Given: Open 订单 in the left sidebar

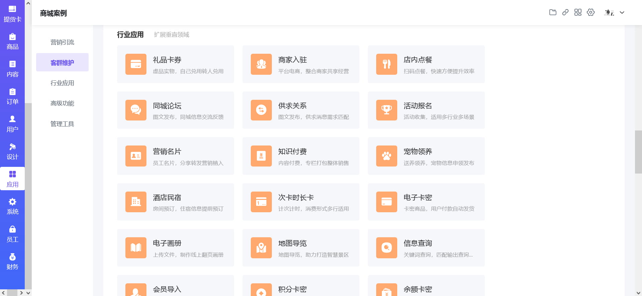Looking at the screenshot, I should click(12, 96).
